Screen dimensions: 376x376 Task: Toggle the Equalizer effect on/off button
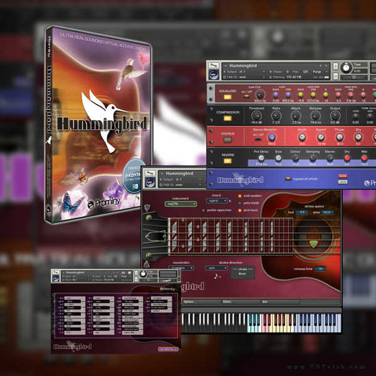pyautogui.click(x=227, y=97)
